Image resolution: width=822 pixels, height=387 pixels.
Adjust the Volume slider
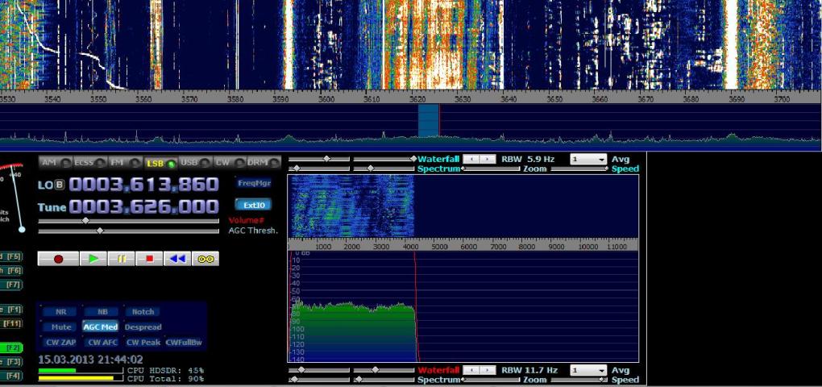(x=85, y=220)
